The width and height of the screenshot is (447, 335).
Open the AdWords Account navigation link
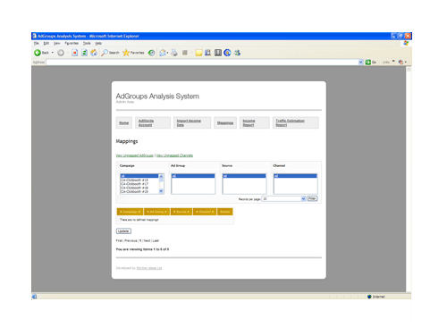click(153, 122)
